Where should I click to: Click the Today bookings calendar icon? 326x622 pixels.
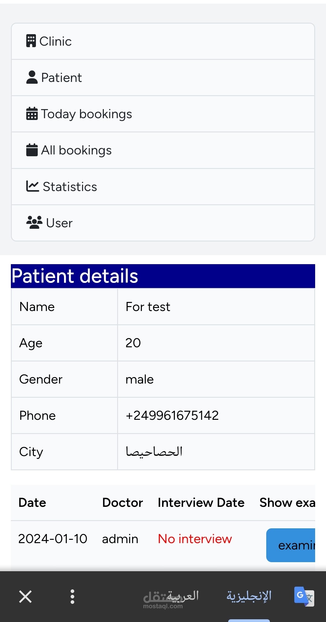32,114
